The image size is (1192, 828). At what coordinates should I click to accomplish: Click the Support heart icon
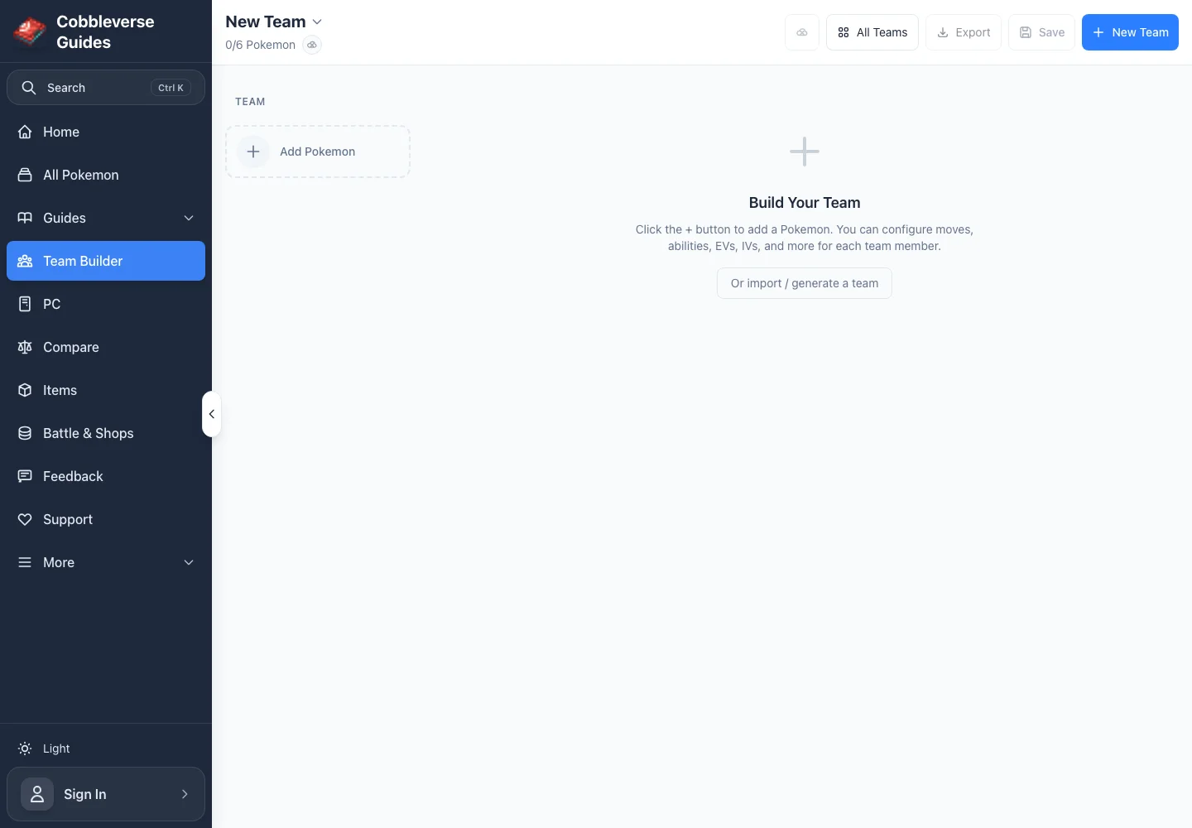[x=25, y=519]
